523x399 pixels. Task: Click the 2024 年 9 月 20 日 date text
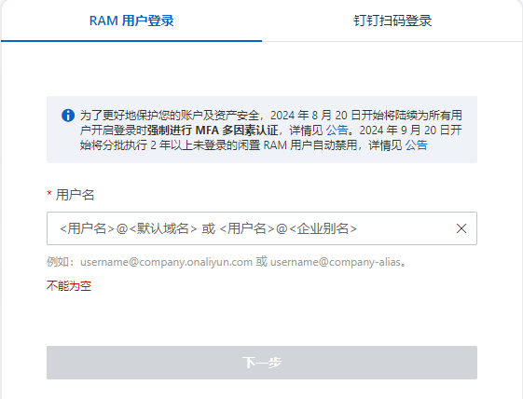(405, 131)
